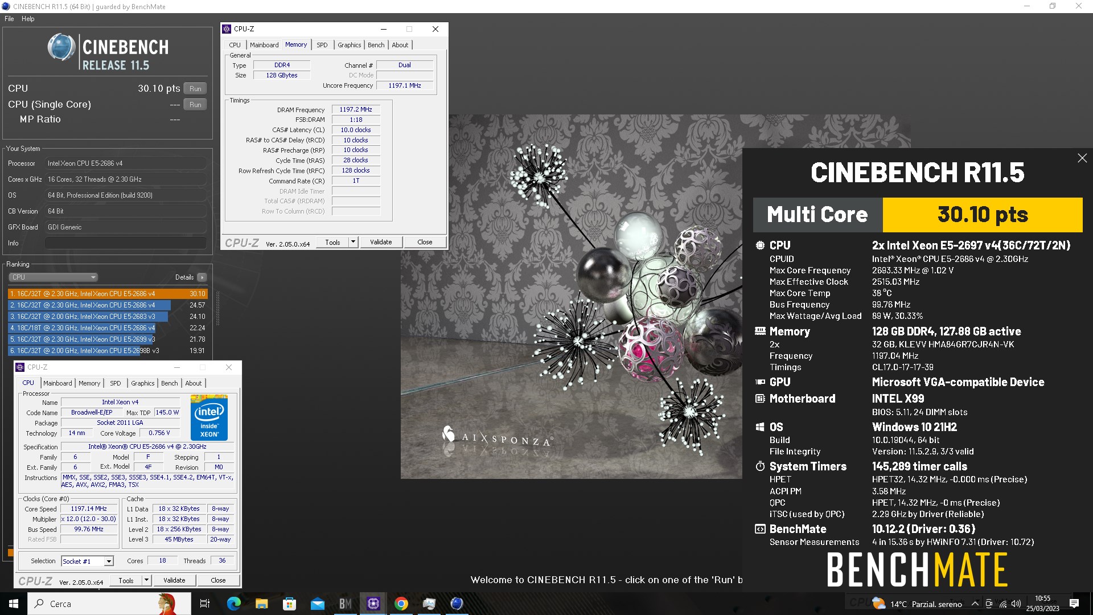Screen dimensions: 1093x615
Task: Expand the Ranking Details arrow
Action: [202, 277]
